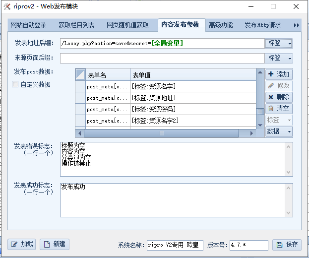
Task: Click the 来源页面后缀 input field
Action: pos(162,59)
